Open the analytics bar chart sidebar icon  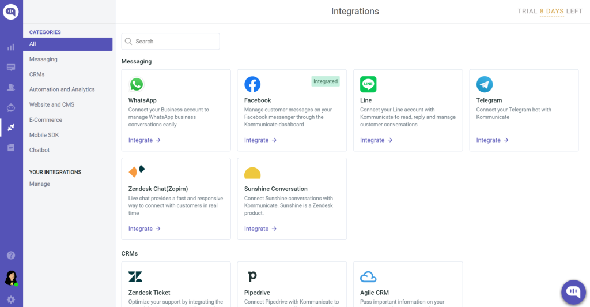[x=11, y=47]
